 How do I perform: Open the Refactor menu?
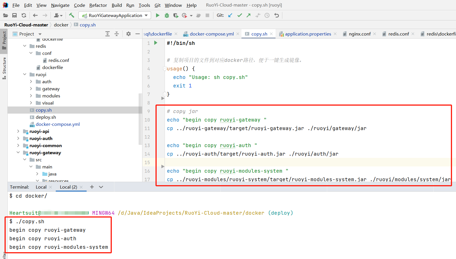click(x=98, y=5)
